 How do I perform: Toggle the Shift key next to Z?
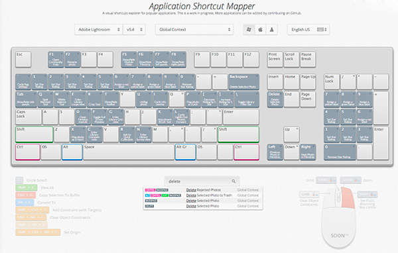34,134
